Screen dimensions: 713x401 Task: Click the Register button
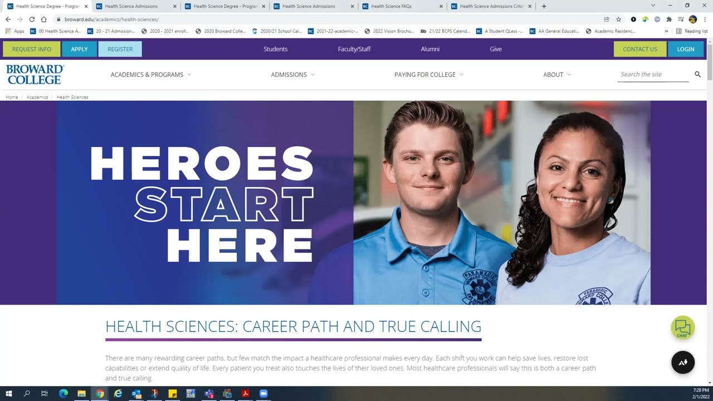point(120,49)
